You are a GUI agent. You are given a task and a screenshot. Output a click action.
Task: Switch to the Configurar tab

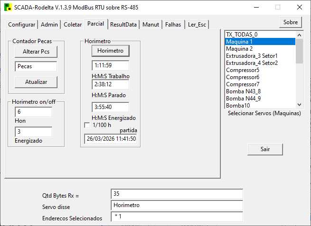coord(22,25)
